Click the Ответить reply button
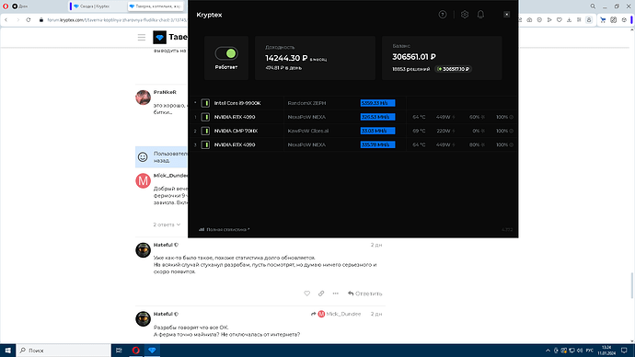 click(x=364, y=294)
